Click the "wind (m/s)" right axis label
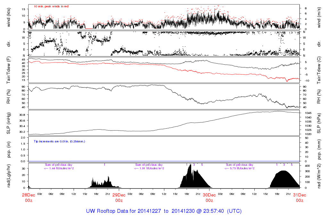Viewport: 328px width, 224px height. (x=319, y=17)
